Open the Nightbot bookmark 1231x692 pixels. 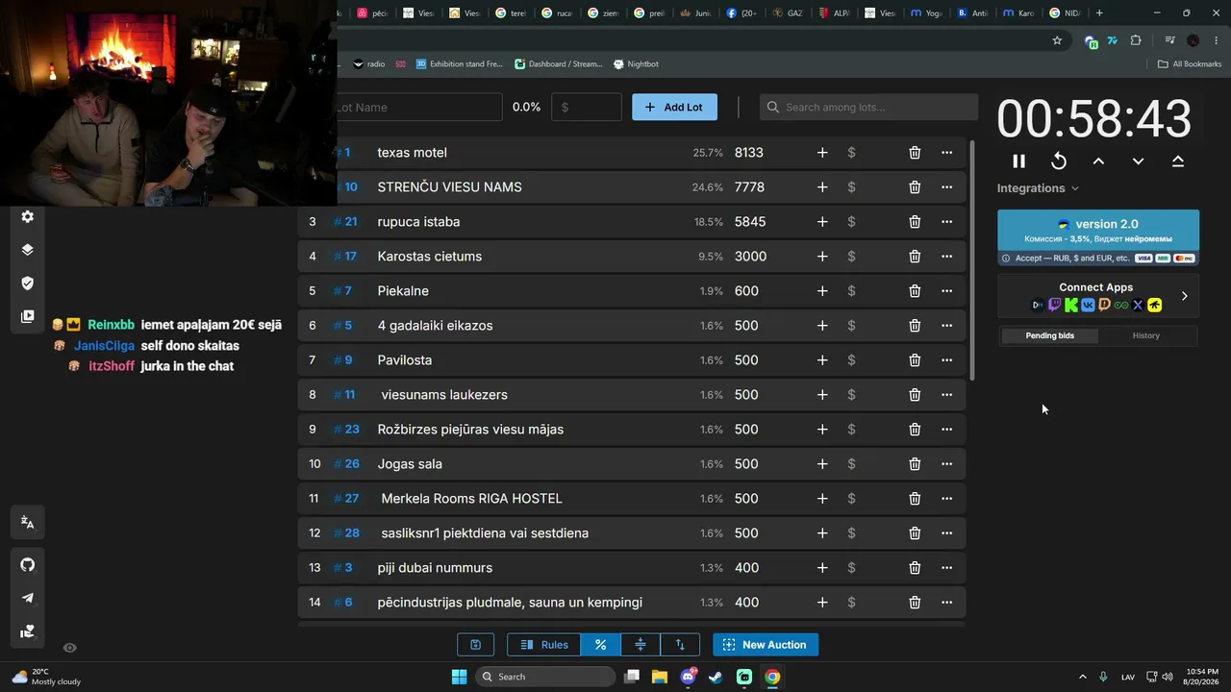click(636, 64)
